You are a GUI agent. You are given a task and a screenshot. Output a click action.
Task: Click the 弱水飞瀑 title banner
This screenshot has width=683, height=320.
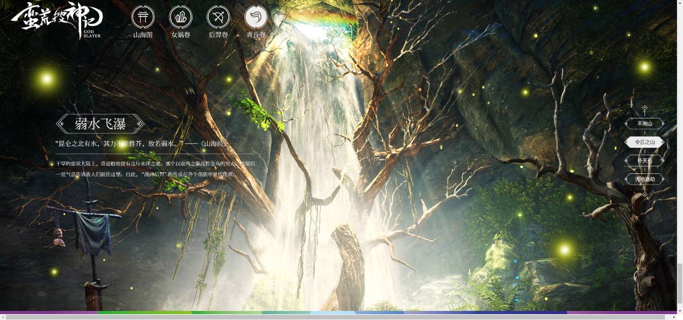pyautogui.click(x=100, y=124)
